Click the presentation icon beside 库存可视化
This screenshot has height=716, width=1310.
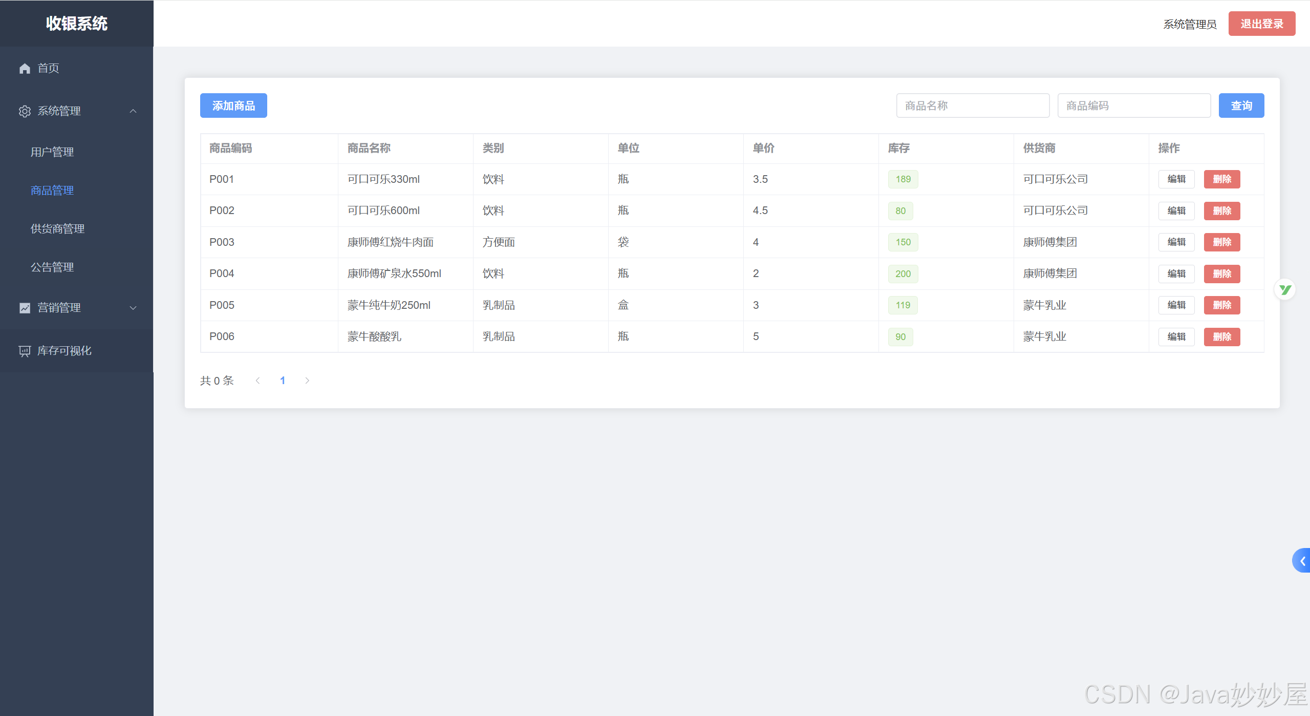click(25, 351)
